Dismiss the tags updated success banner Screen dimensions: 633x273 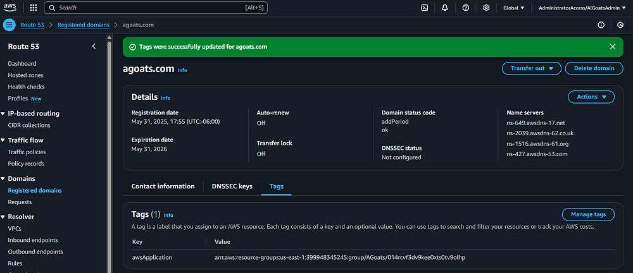612,47
